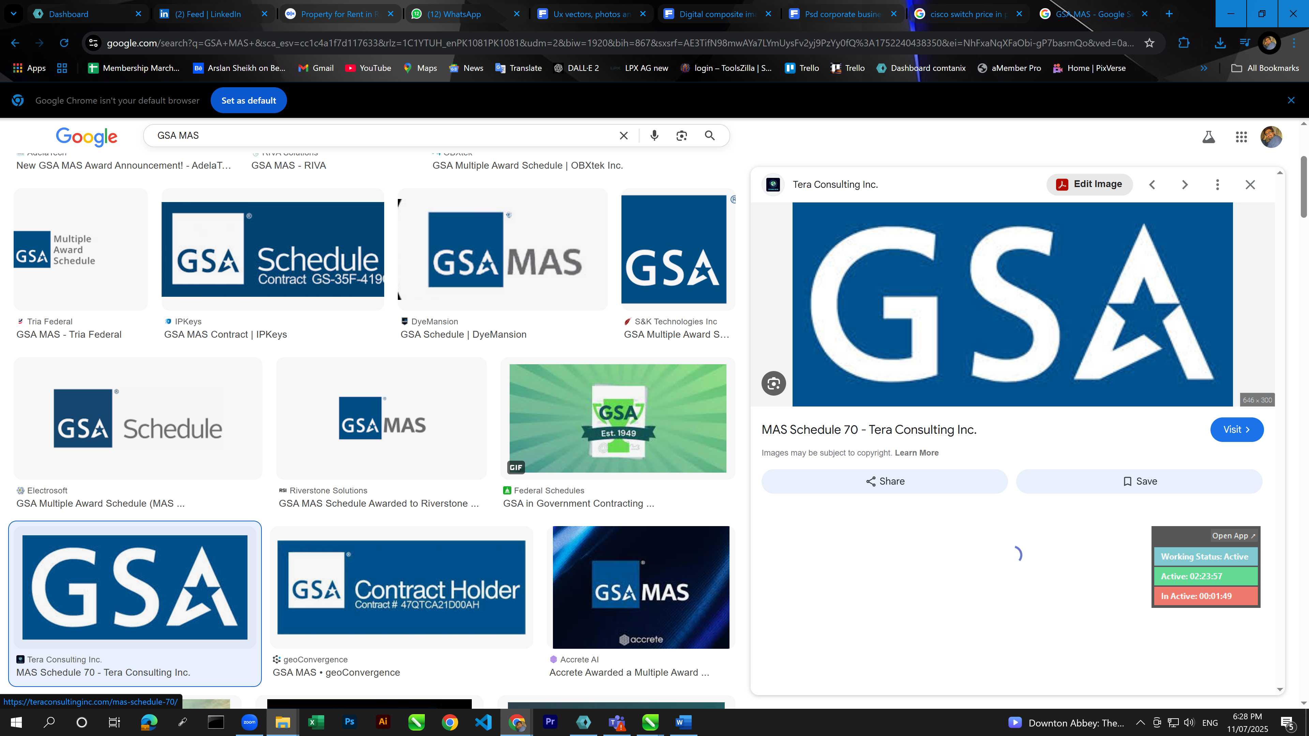This screenshot has height=736, width=1309.
Task: Switch to the LinkedIn Feed tab
Action: (x=213, y=14)
